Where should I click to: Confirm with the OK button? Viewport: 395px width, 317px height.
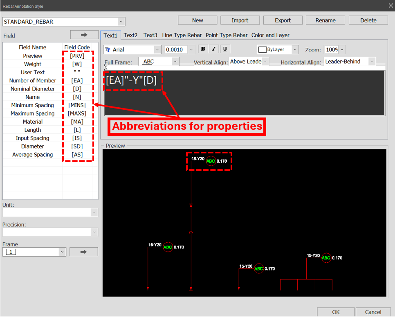(x=336, y=312)
